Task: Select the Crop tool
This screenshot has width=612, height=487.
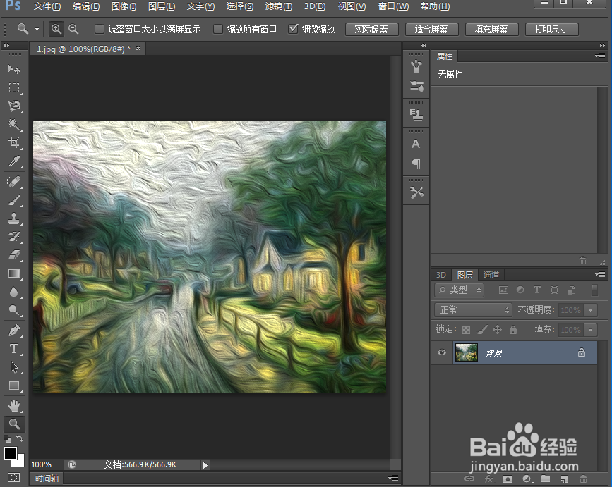Action: coord(14,142)
